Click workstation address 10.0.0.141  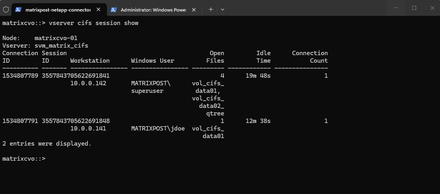88,129
